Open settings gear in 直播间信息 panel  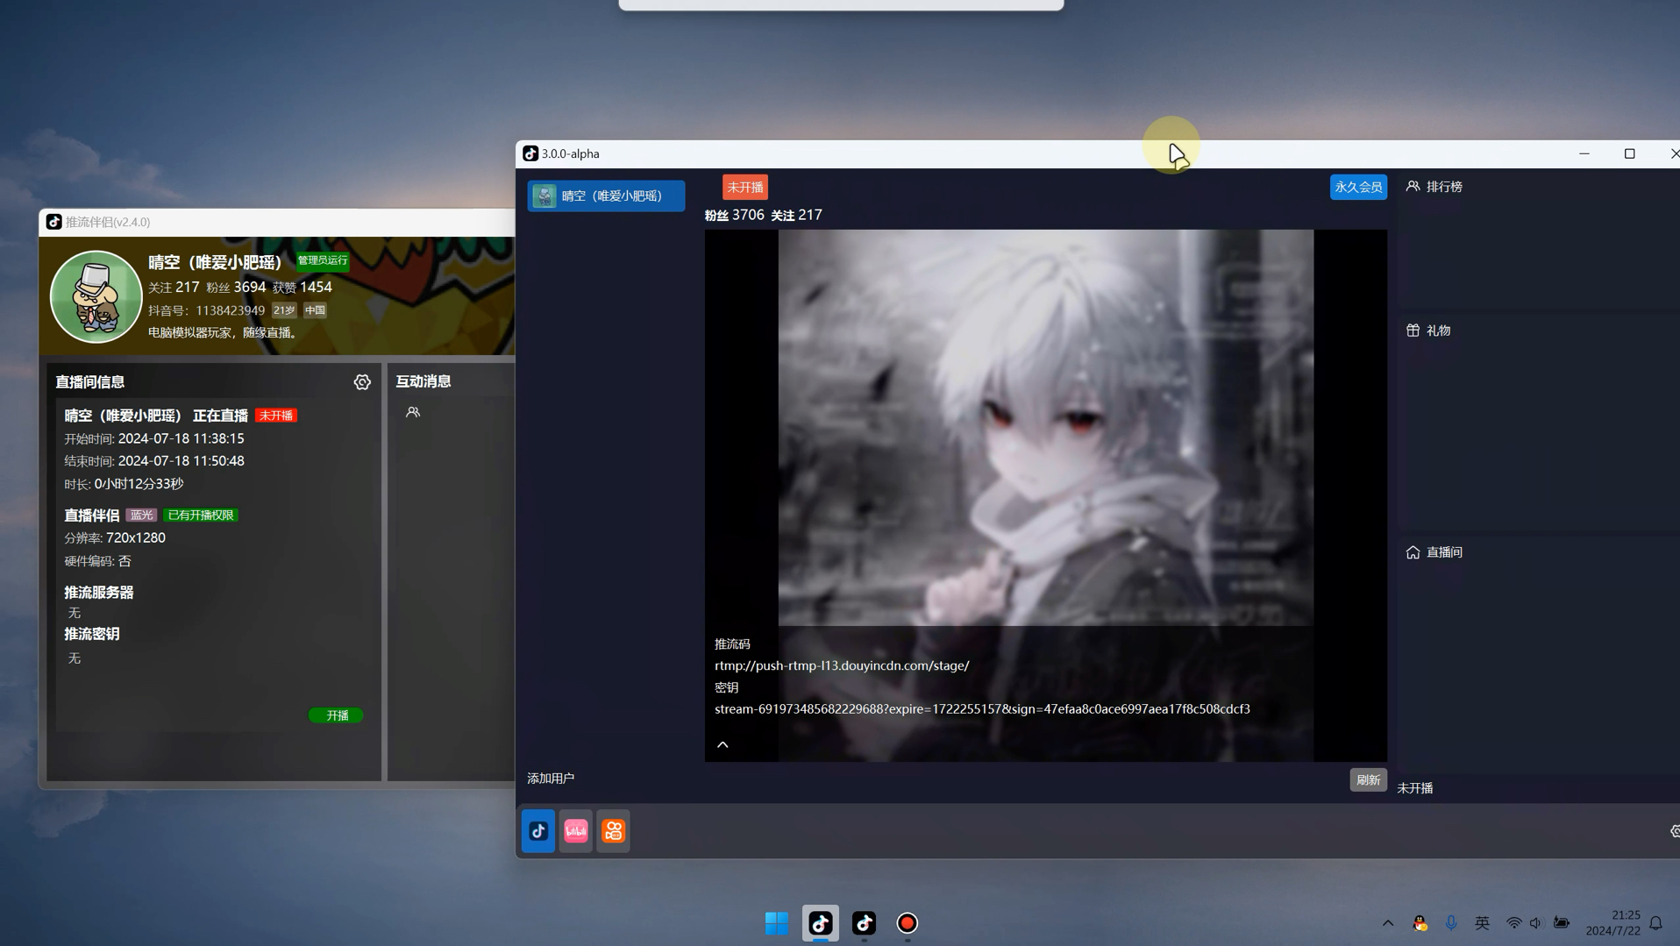(x=362, y=382)
